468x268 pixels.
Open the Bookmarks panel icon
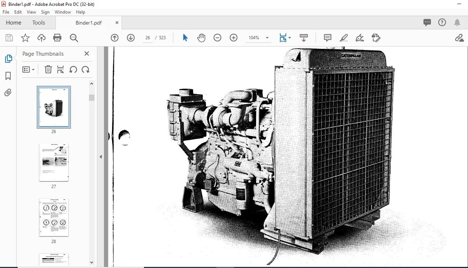(x=8, y=76)
